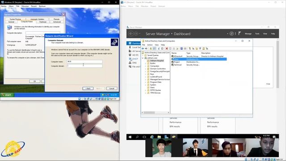
Task: Open File Explorer from server taskbar
Action: pos(159,137)
